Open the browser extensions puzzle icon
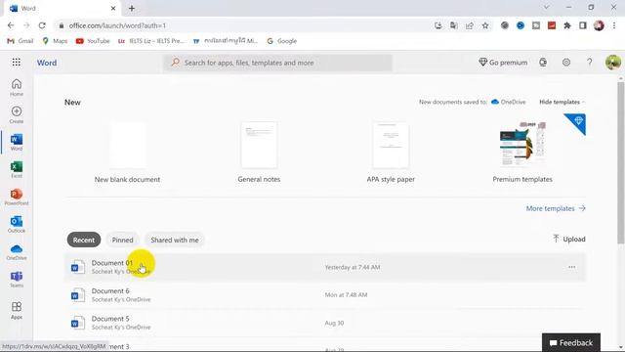This screenshot has height=352, width=625. [x=566, y=25]
